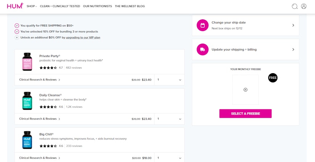The image size is (315, 162).
Task: Expand Daily Cleanse Clinical Research & Reviews
Action: (x=40, y=119)
